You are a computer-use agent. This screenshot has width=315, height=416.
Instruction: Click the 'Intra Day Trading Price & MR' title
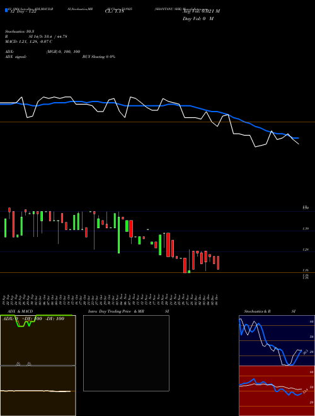pyautogui.click(x=116, y=311)
